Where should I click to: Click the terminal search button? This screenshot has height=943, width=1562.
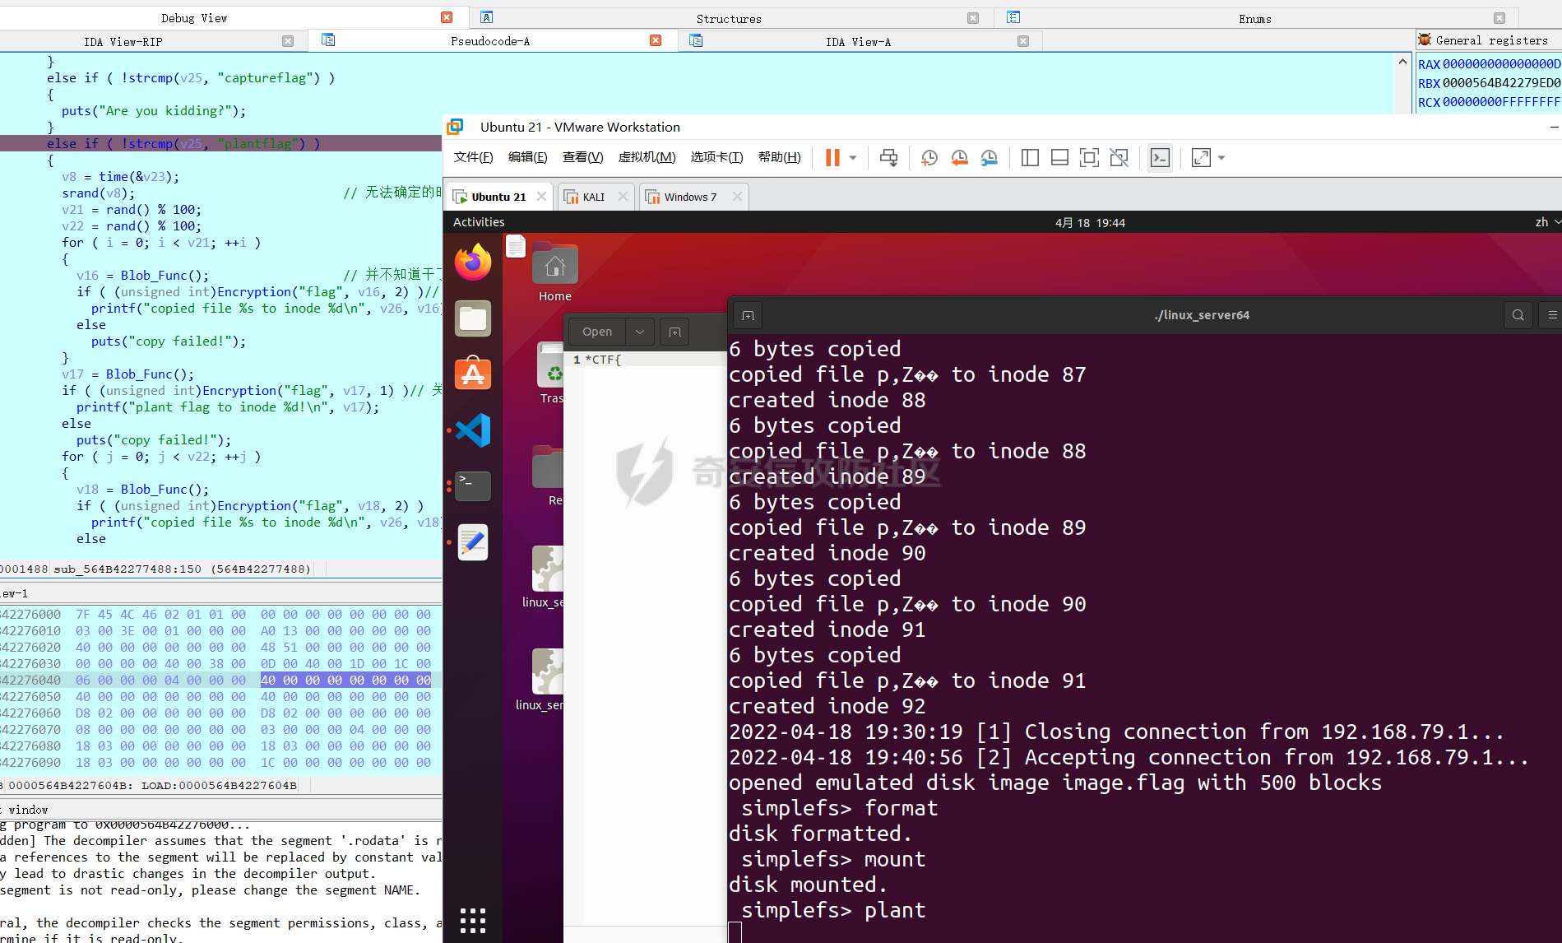click(1518, 315)
